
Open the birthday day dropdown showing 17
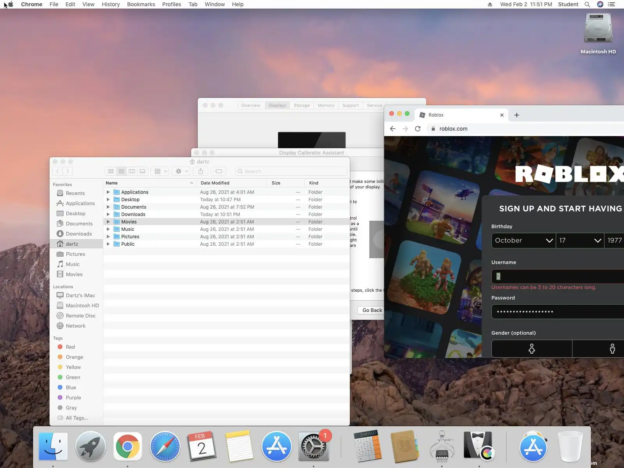580,241
